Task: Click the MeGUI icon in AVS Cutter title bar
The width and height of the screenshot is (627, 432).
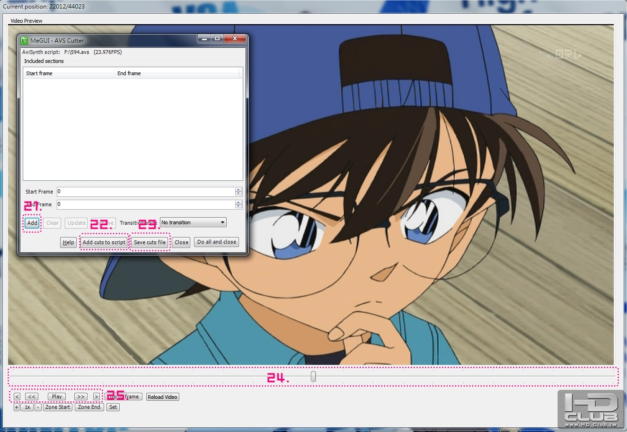Action: (25, 40)
